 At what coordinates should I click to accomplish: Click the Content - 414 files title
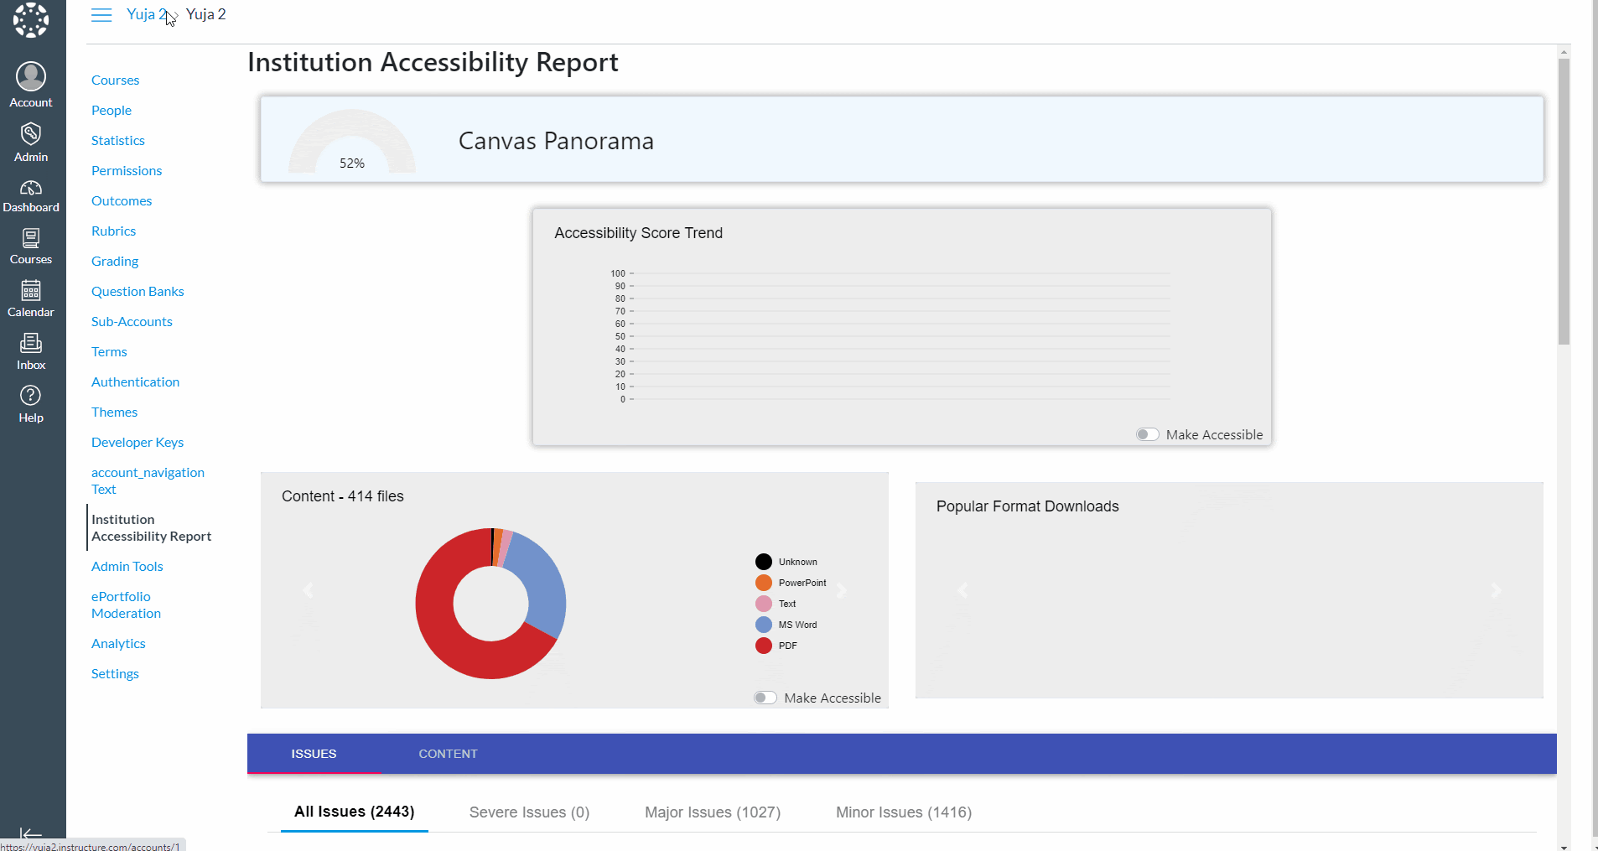coord(343,496)
